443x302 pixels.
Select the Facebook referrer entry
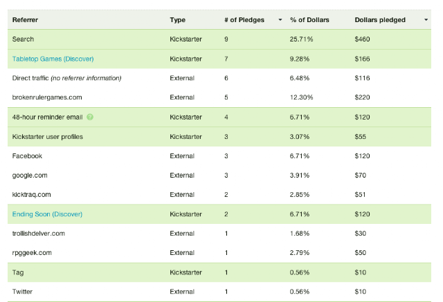pyautogui.click(x=27, y=156)
